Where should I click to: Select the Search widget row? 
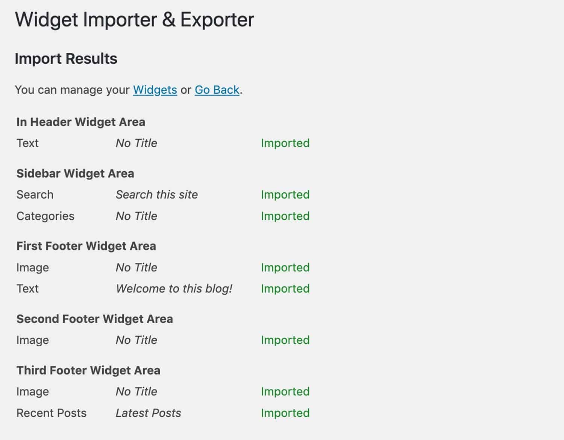point(35,194)
